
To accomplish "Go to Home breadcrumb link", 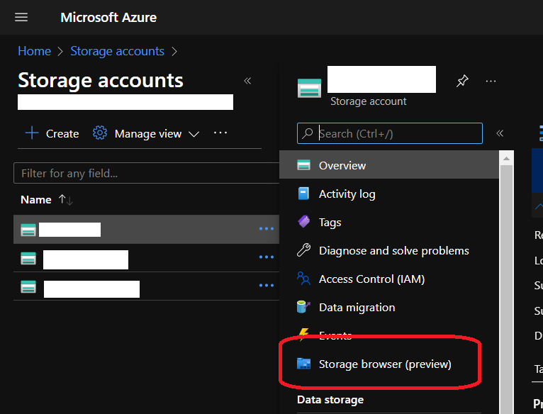I will [x=34, y=51].
